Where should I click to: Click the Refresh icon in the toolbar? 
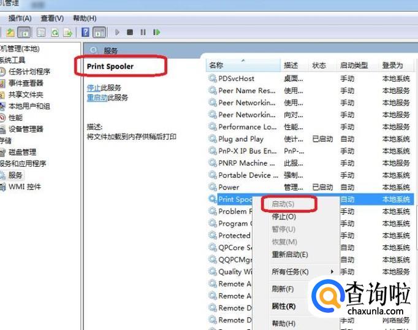[x=55, y=32]
